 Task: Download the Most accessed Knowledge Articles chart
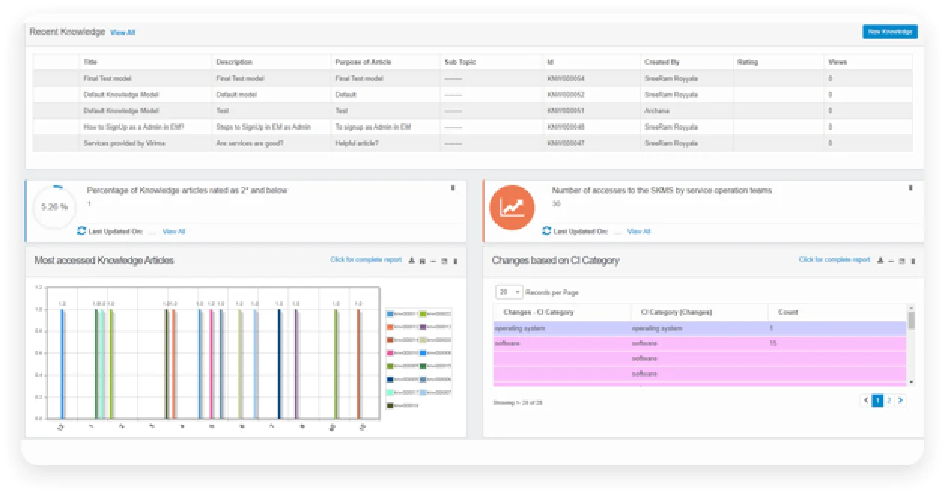[411, 261]
